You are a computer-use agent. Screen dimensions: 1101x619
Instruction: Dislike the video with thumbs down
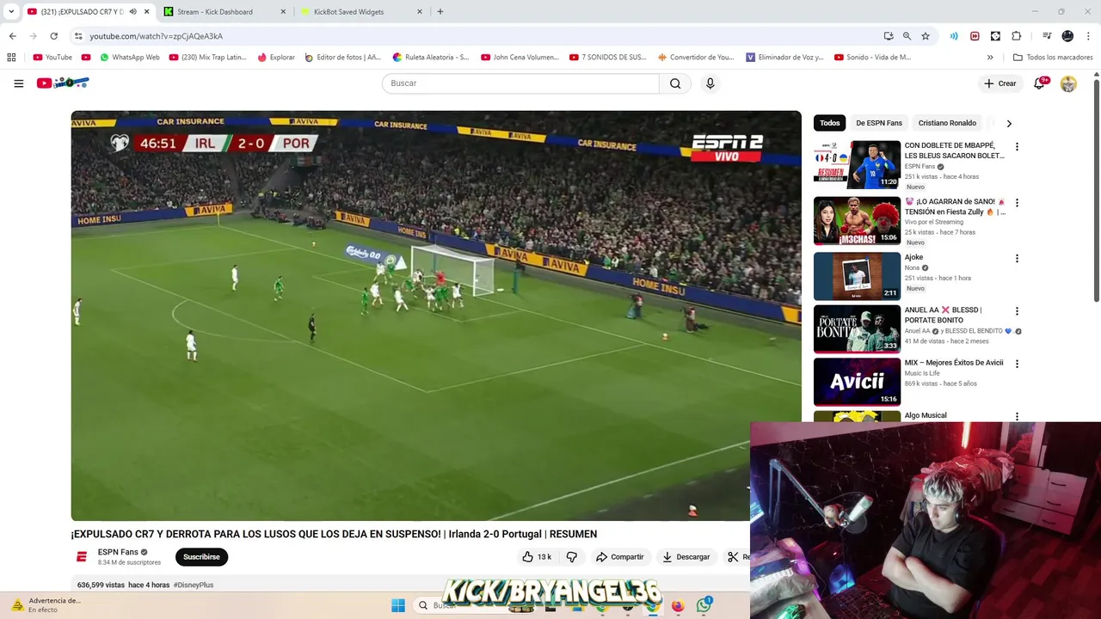click(x=572, y=557)
